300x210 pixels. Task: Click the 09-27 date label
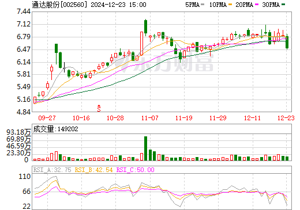click(x=47, y=118)
